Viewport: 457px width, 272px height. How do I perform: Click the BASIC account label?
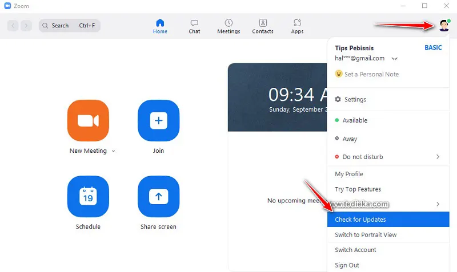[x=433, y=48]
